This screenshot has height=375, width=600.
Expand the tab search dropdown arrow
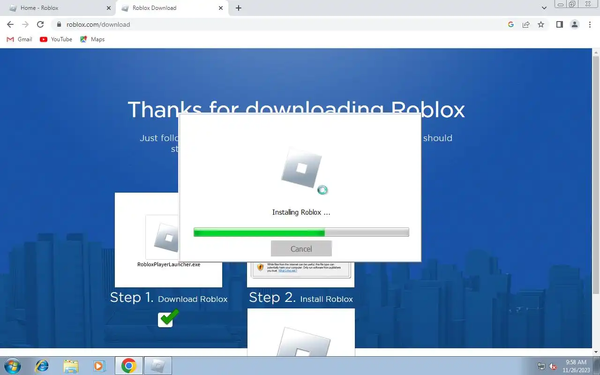click(x=544, y=8)
